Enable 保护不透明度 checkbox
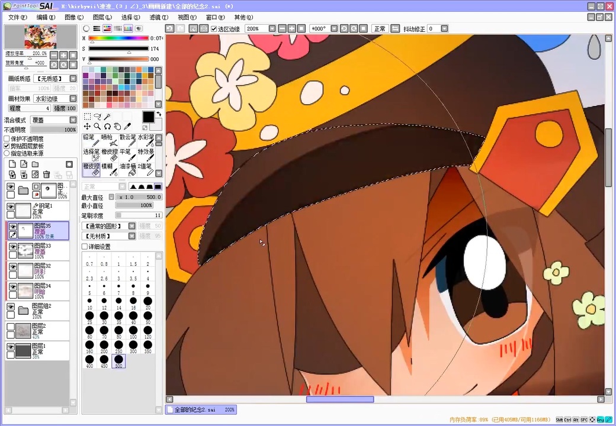Image resolution: width=616 pixels, height=426 pixels. 7,139
